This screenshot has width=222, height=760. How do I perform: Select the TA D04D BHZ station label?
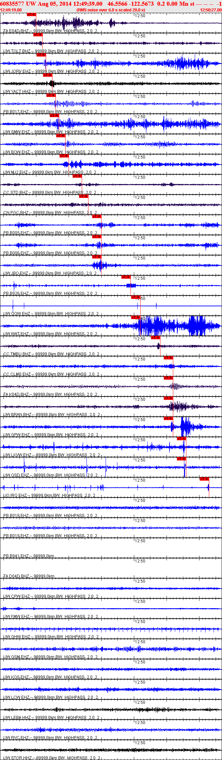(x=29, y=576)
